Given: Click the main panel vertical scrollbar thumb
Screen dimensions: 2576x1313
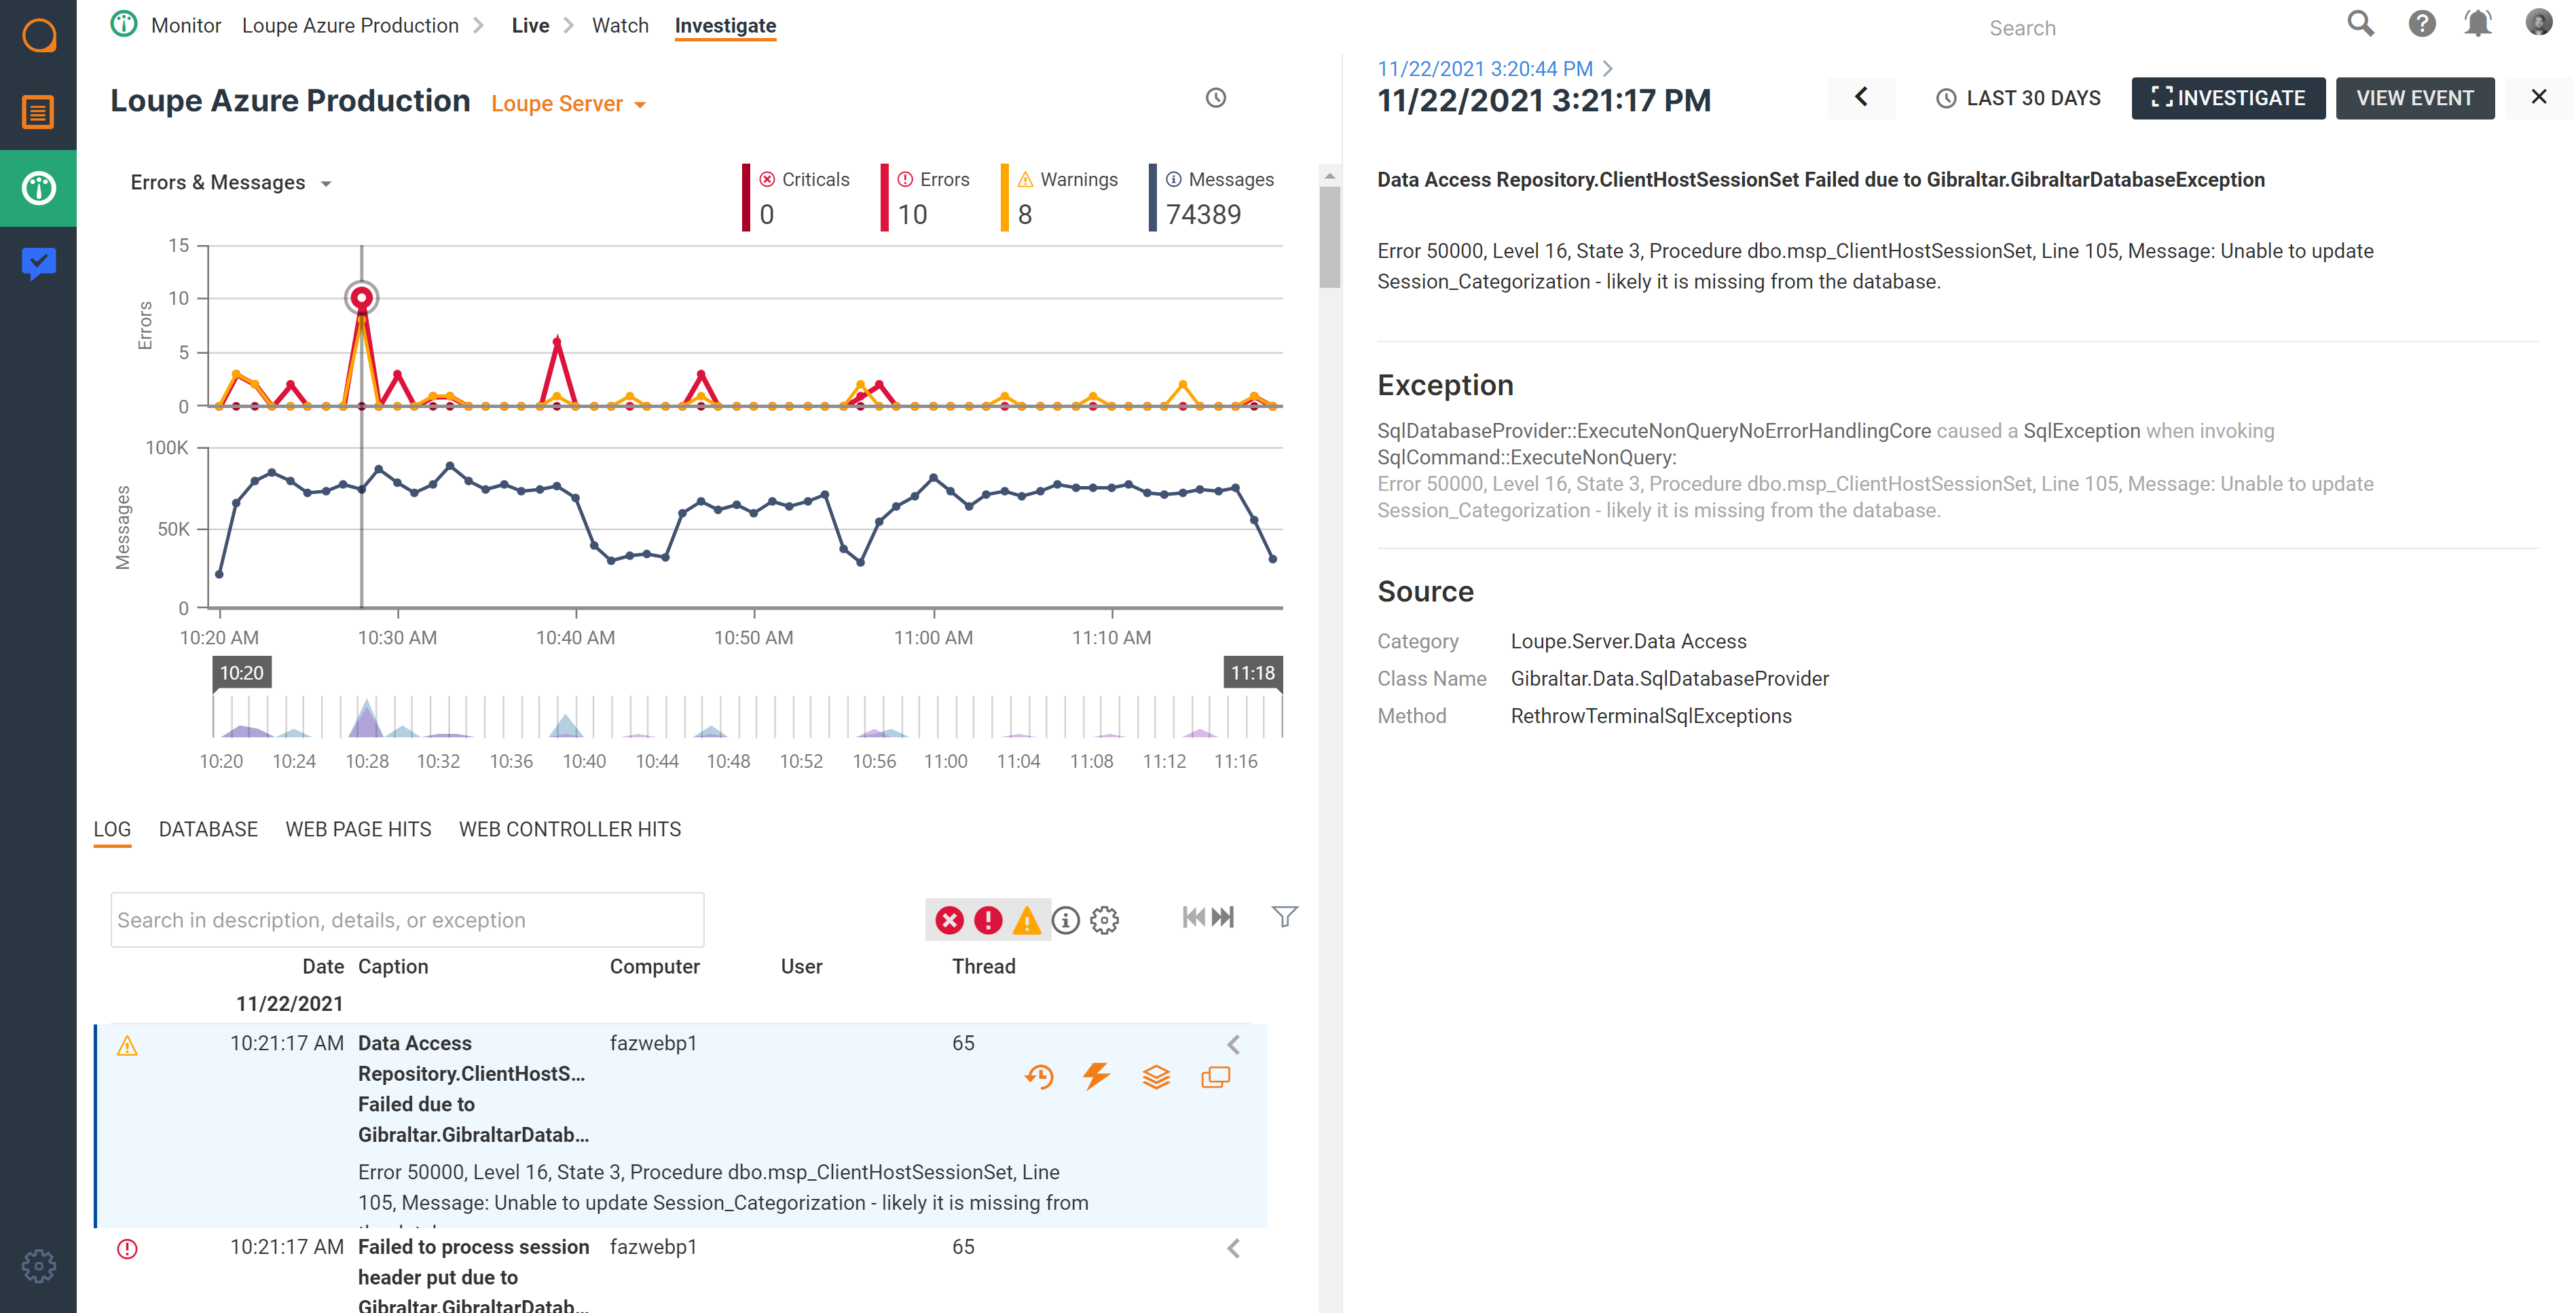Looking at the screenshot, I should (x=1329, y=237).
